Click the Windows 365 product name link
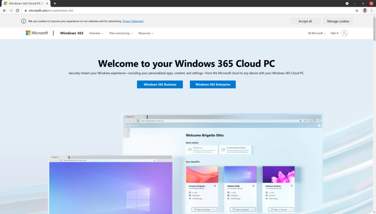 pos(72,33)
